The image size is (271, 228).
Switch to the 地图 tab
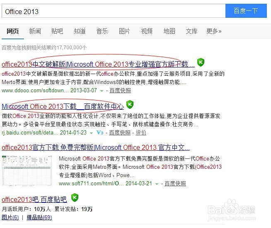pos(169,31)
